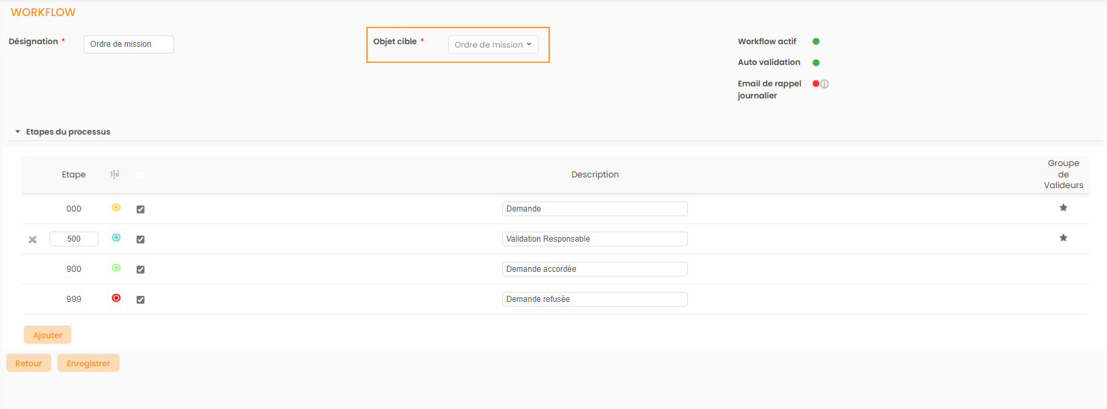Viewport: 1107px width, 409px height.
Task: Click the column sort icon next to Etape
Action: tap(115, 174)
